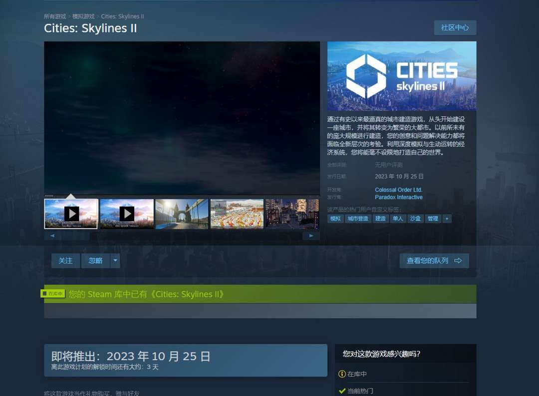
Task: Click the right arrow to advance the screenshot carousel
Action: (311, 235)
